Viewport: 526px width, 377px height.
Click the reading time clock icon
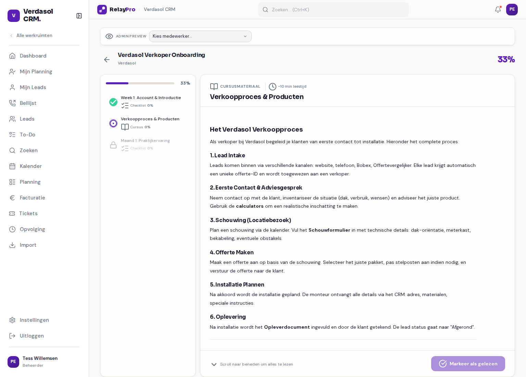click(273, 87)
